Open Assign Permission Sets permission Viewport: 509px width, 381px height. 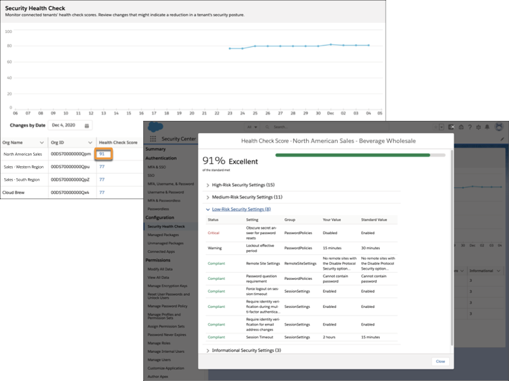coord(166,326)
